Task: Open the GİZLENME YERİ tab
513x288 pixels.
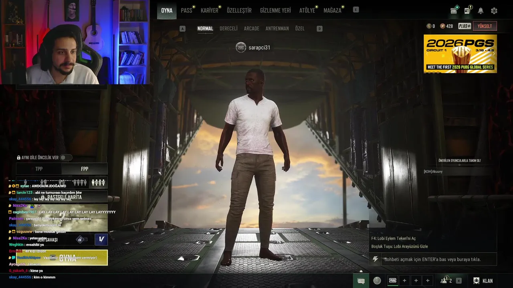Action: pyautogui.click(x=275, y=10)
